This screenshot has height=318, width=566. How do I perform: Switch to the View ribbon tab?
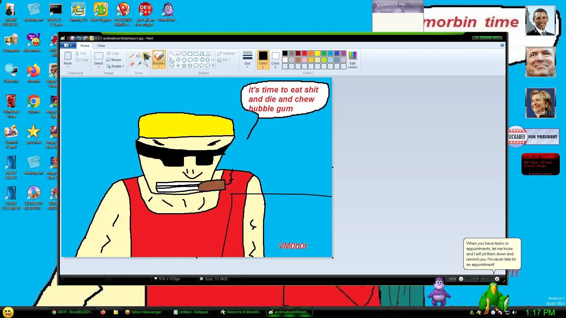coord(101,46)
